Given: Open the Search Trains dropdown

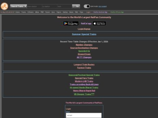Looking at the screenshot, I should 18,6.
